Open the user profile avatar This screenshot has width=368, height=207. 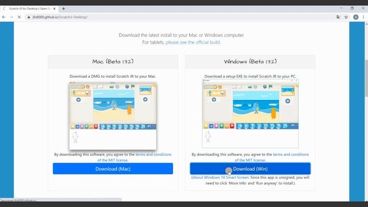point(356,17)
